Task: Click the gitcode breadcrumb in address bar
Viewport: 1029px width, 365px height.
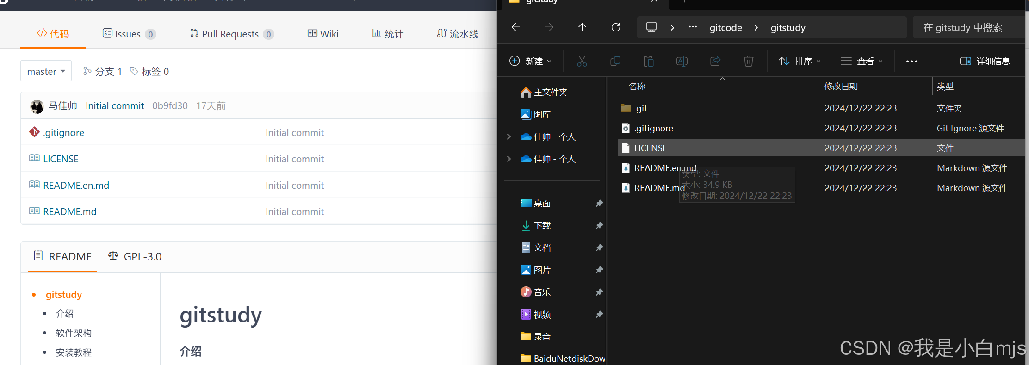Action: coord(725,28)
